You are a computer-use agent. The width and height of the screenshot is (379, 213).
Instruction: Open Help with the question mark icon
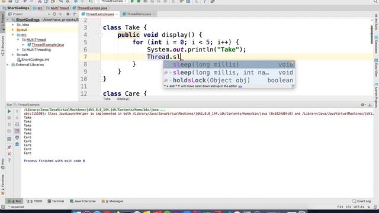pyautogui.click(x=9, y=160)
